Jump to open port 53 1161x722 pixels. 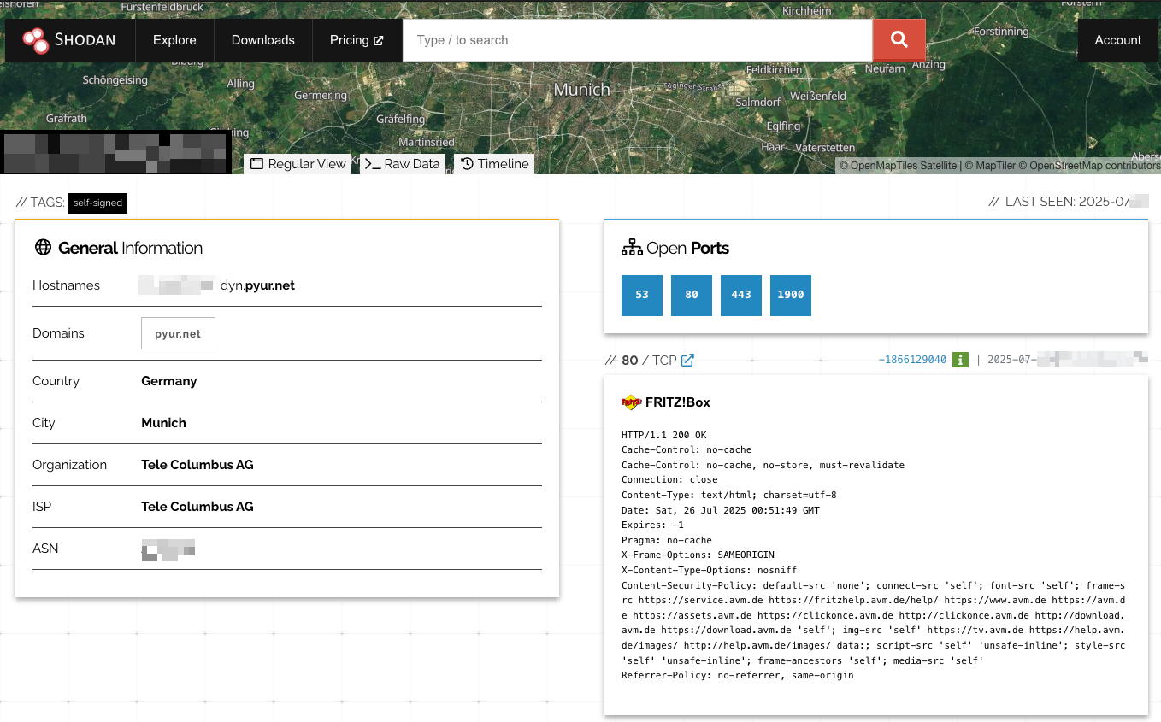(x=642, y=295)
